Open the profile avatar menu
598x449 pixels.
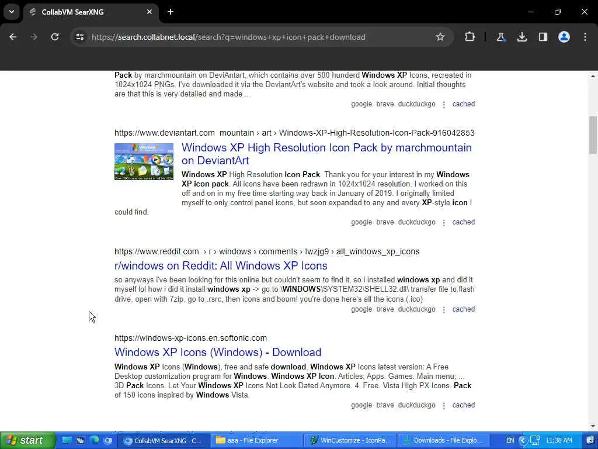pyautogui.click(x=564, y=37)
